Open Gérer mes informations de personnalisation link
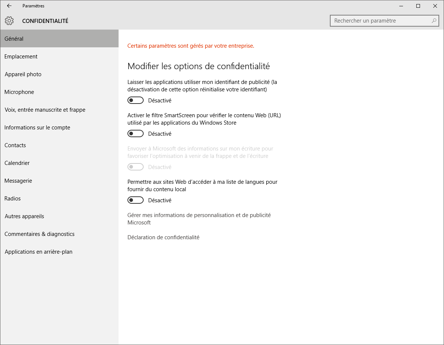 199,215
